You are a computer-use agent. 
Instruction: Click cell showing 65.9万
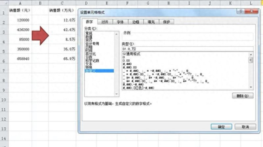click(x=62, y=59)
